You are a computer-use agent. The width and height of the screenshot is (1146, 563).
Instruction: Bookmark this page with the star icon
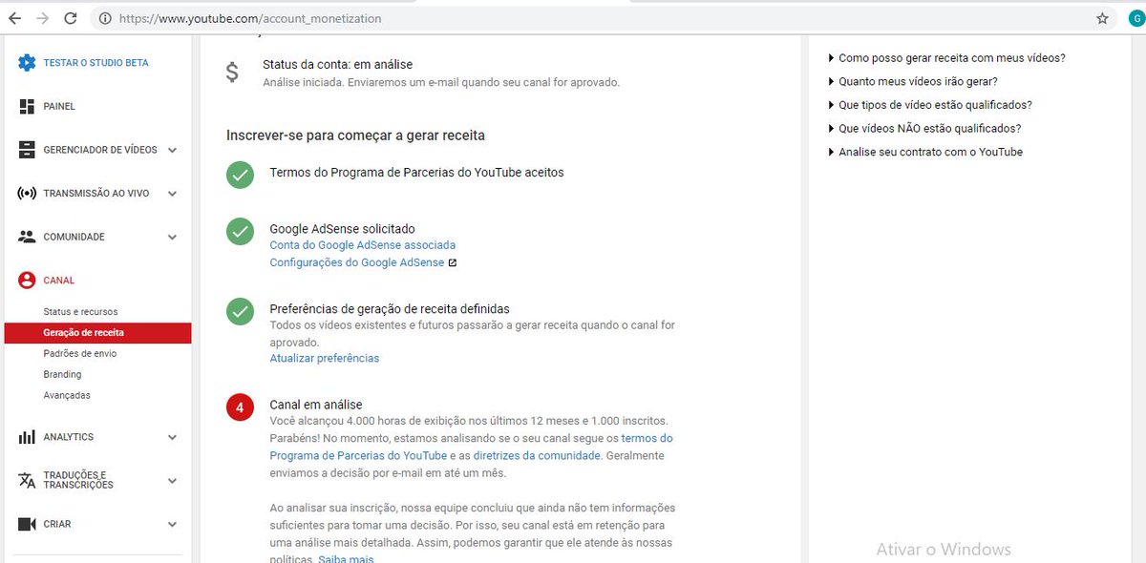coord(1102,18)
